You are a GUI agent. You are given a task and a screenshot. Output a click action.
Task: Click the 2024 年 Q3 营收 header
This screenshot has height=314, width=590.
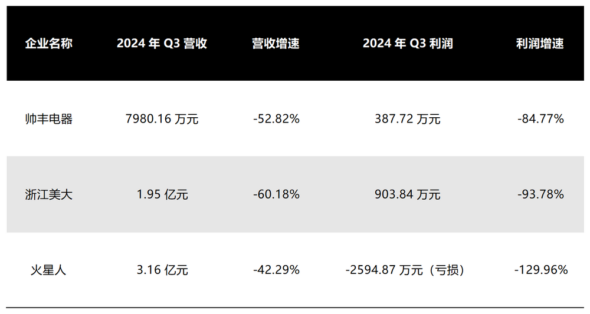tap(162, 44)
